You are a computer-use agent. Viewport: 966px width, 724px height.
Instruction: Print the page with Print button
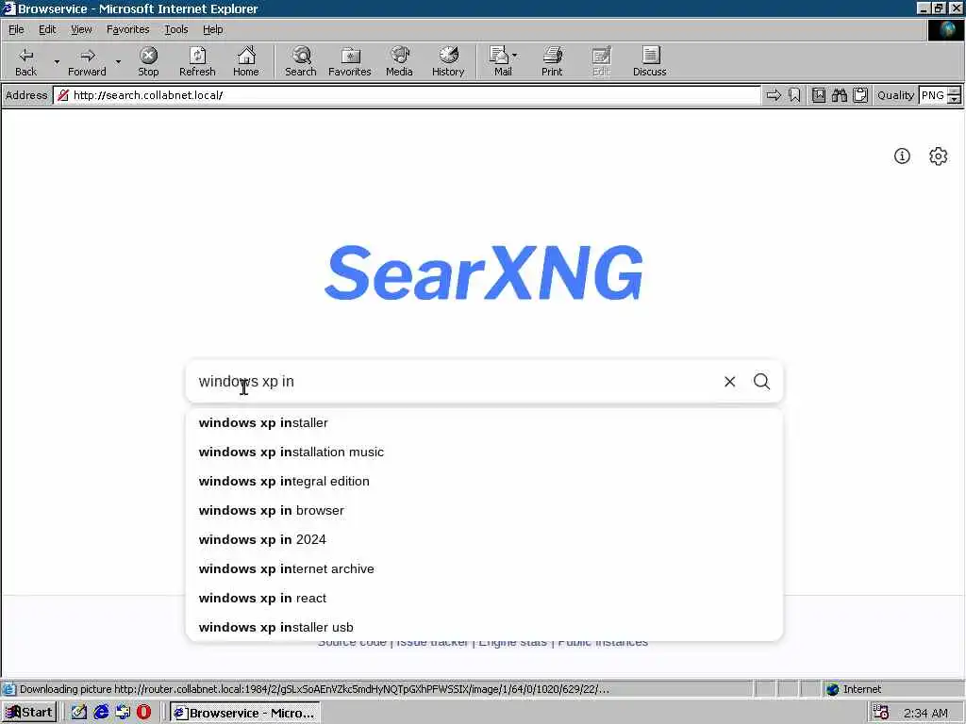552,61
